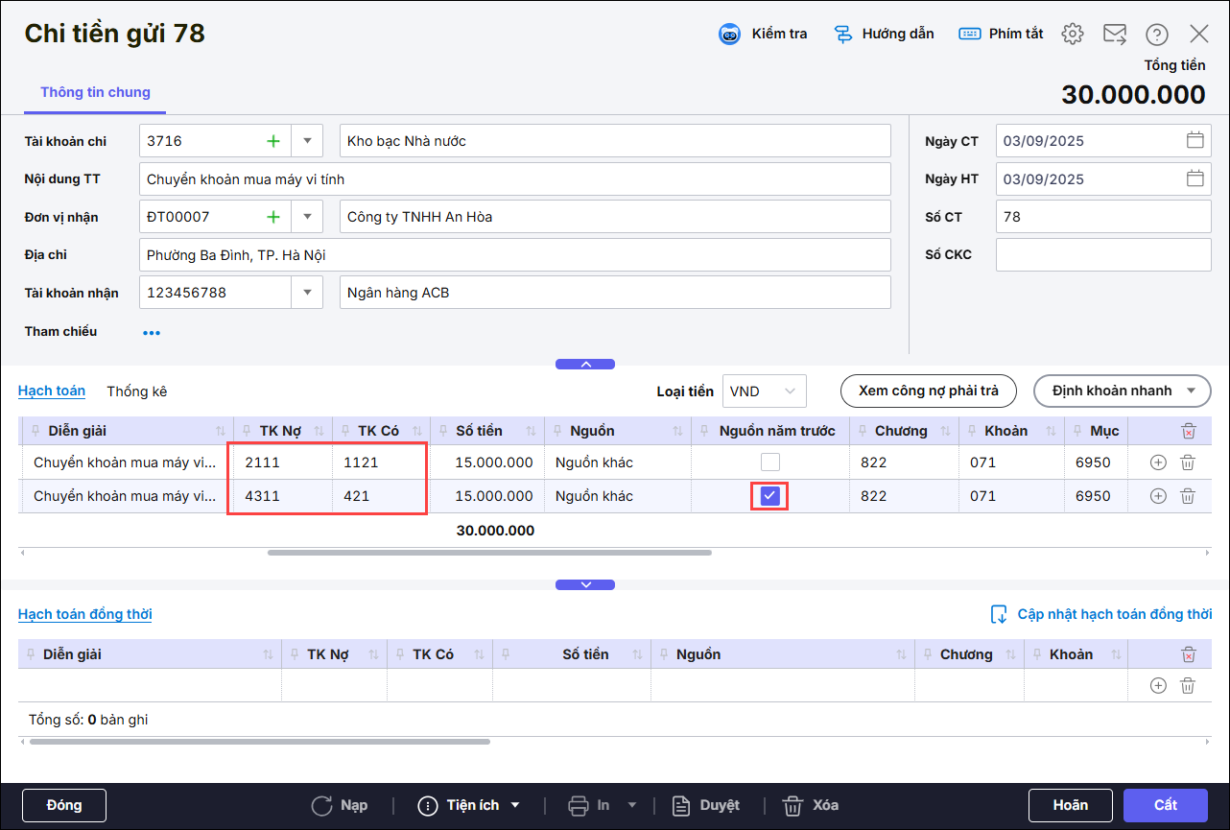Click the mail feedback icon
Image resolution: width=1230 pixels, height=830 pixels.
tap(1114, 35)
